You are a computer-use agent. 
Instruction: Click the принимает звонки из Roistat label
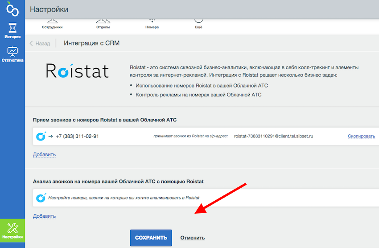click(190, 136)
